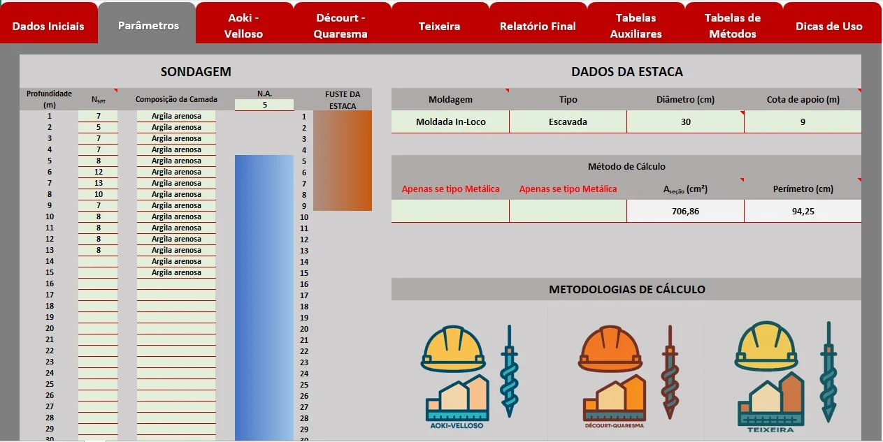This screenshot has height=442, width=883.
Task: Click the Aoki-Velloso methodology icon
Action: tap(469, 376)
